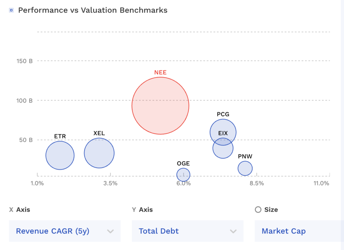This screenshot has width=344, height=250.
Task: Click the ETR ticker label
Action: coord(60,136)
